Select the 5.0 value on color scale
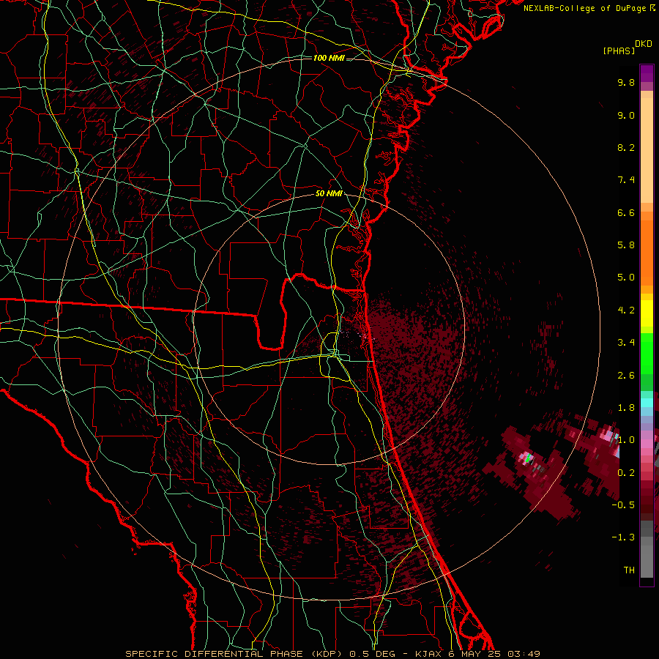The width and height of the screenshot is (659, 659). click(x=626, y=278)
